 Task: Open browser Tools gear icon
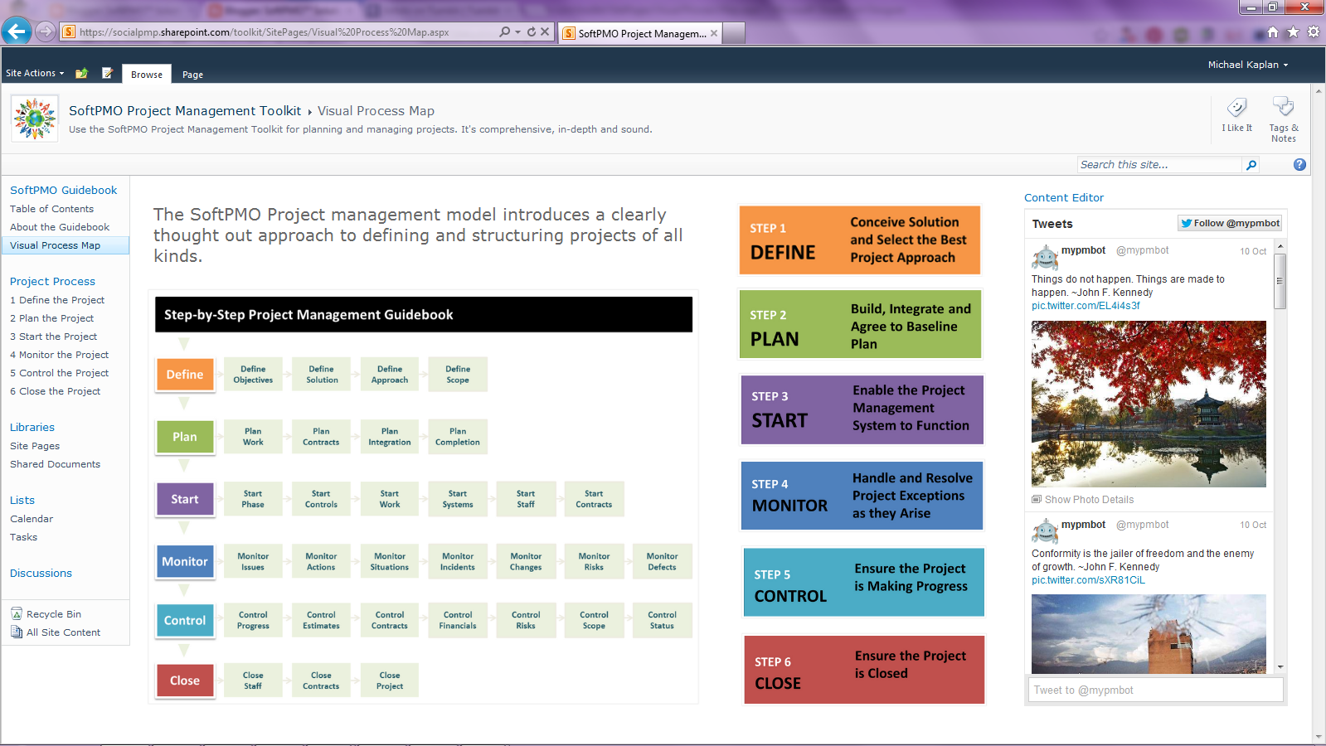click(x=1314, y=32)
